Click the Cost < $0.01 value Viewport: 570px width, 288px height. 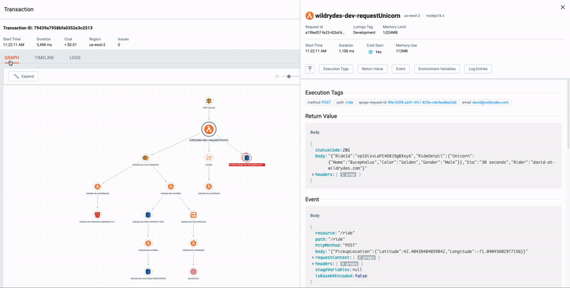(x=72, y=45)
